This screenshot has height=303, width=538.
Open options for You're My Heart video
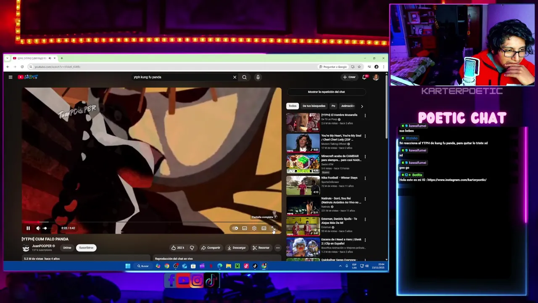pos(365,136)
